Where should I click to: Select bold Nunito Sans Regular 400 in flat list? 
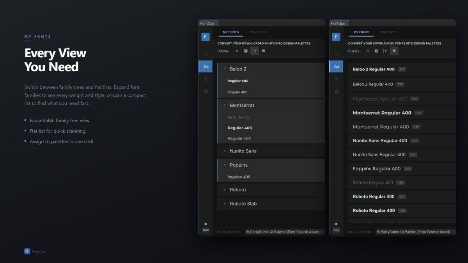click(x=402, y=141)
